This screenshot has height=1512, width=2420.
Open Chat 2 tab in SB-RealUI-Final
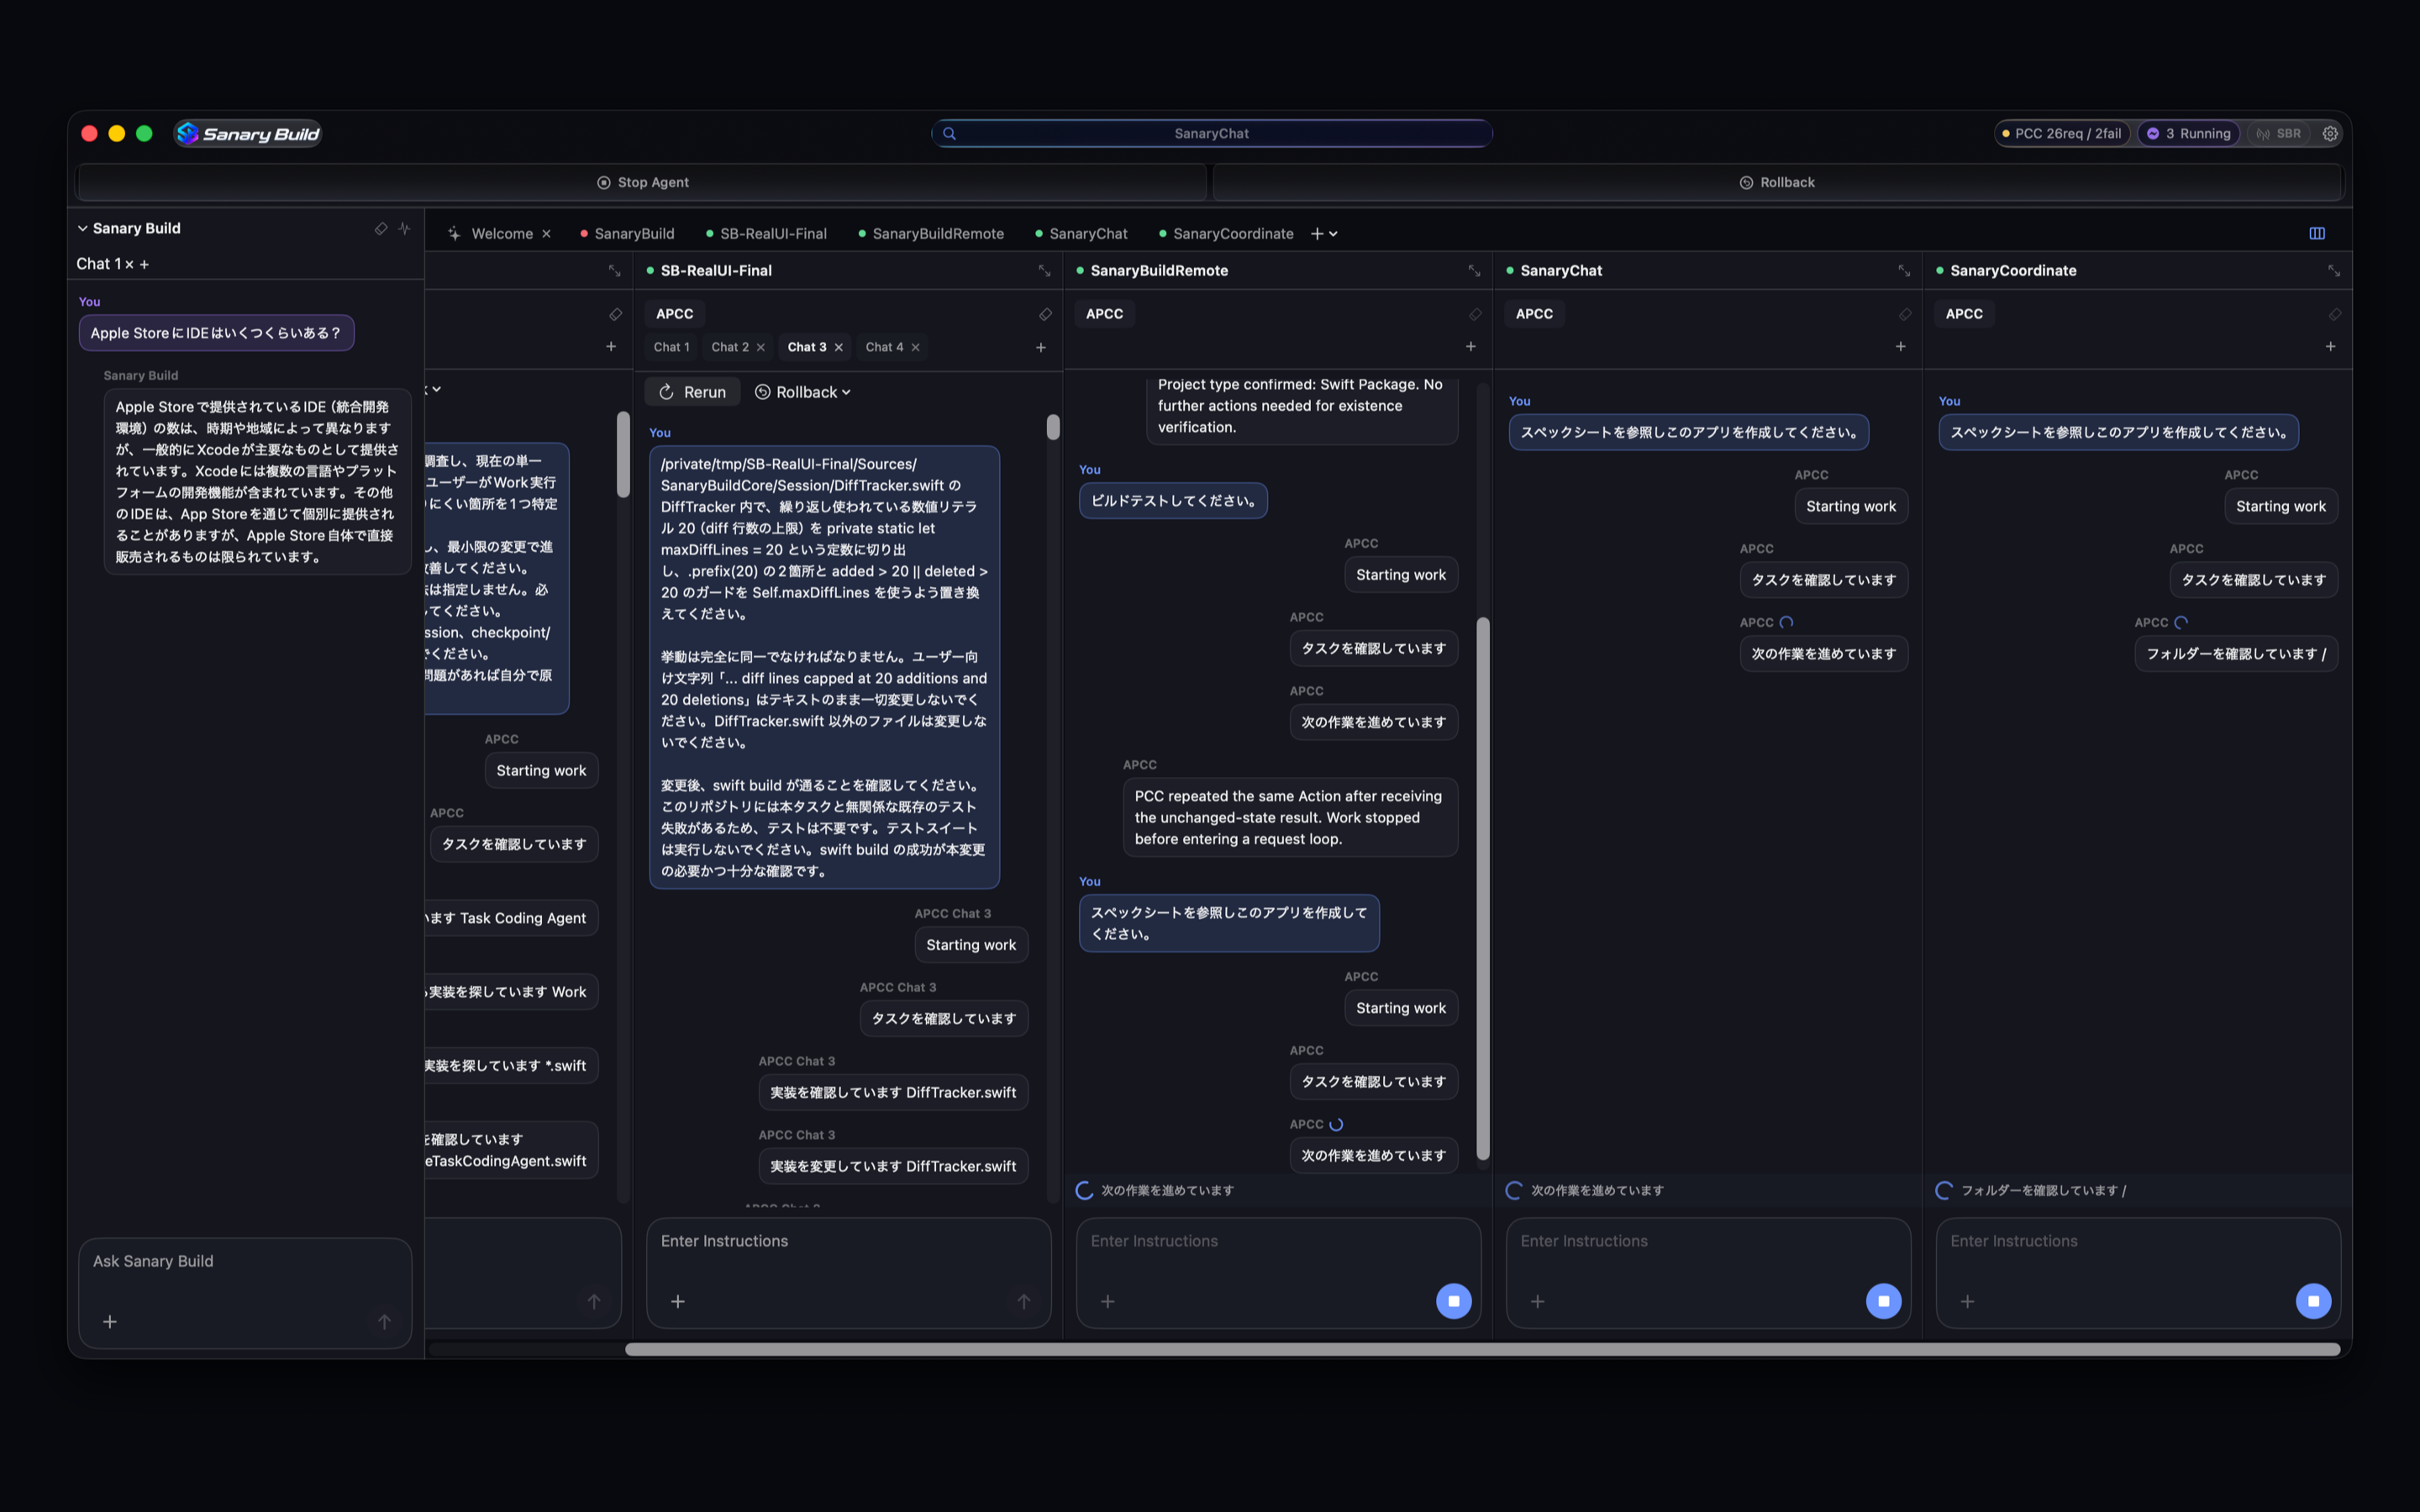[729, 347]
